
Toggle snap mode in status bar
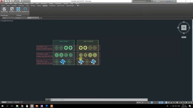click(145, 103)
